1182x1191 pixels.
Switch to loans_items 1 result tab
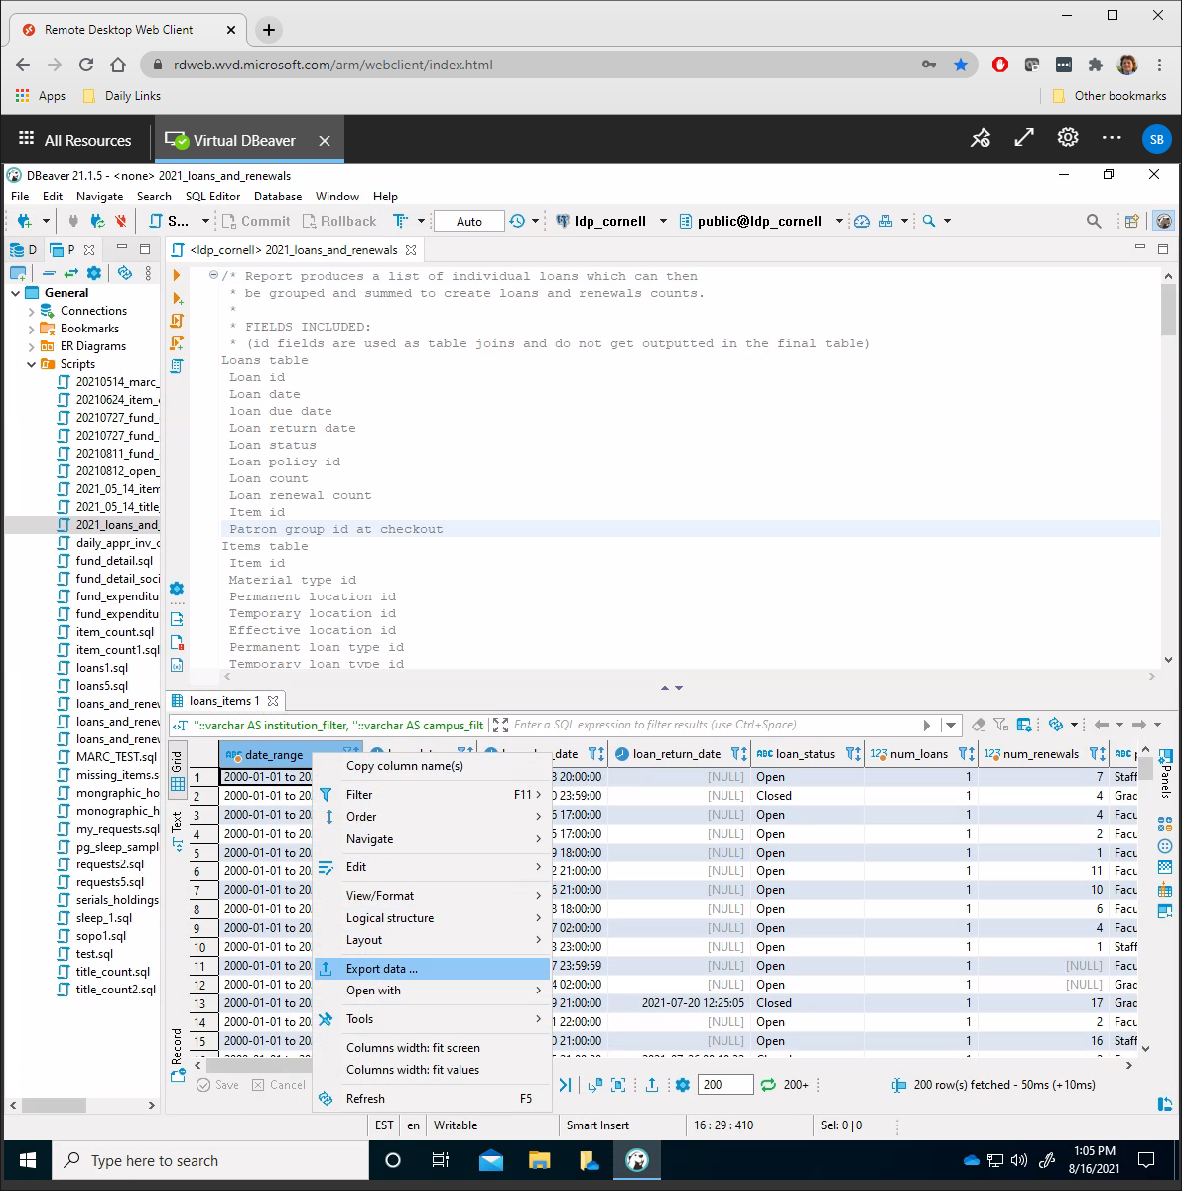[x=224, y=701]
